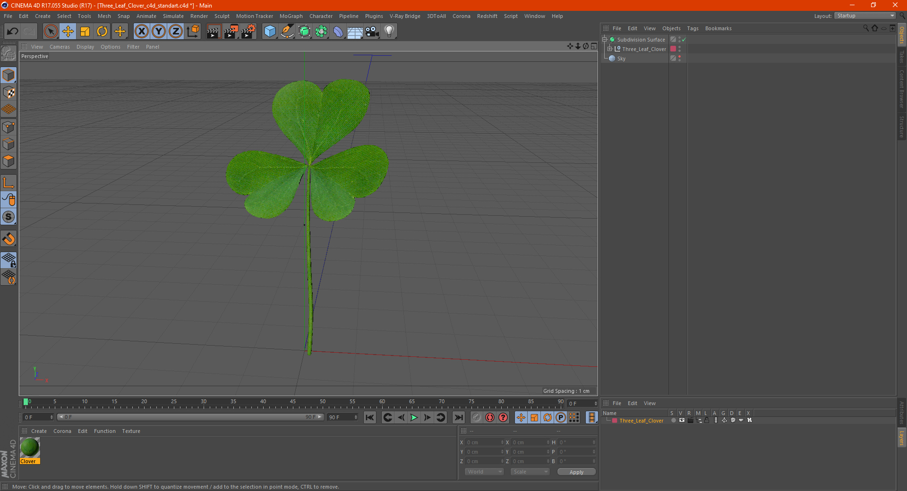This screenshot has width=907, height=491.
Task: Click the Apply button
Action: click(576, 472)
